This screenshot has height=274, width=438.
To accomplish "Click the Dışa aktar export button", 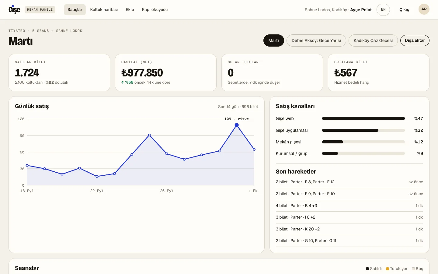I will (x=415, y=40).
